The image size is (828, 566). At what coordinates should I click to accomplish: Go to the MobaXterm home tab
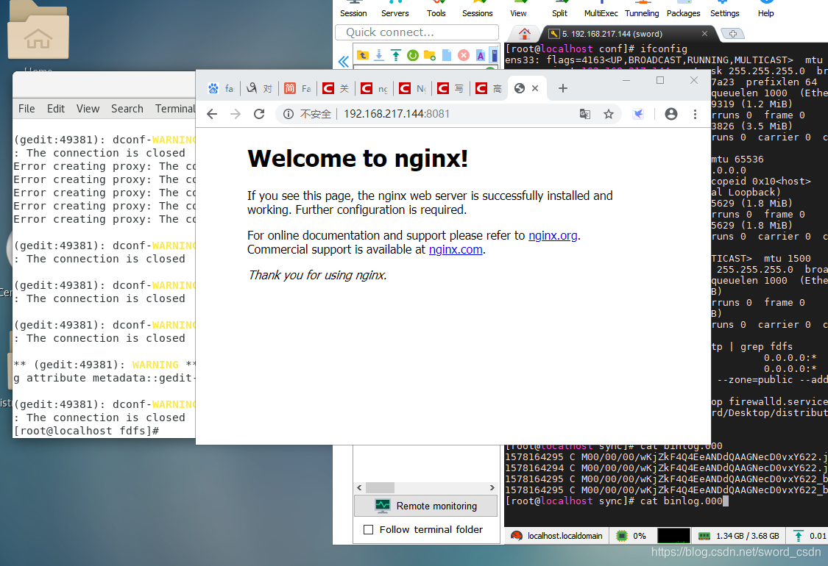(x=524, y=34)
